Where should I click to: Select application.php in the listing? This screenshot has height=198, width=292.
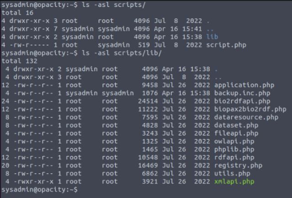pyautogui.click(x=244, y=85)
